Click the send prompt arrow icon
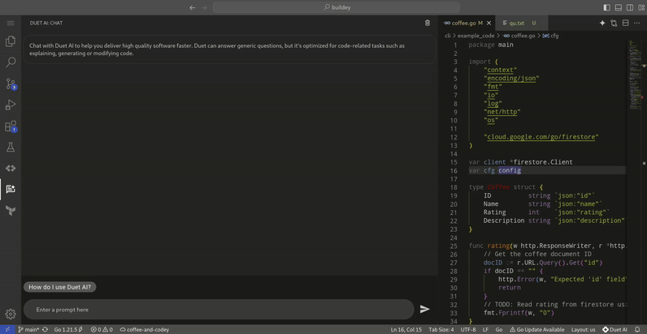Image resolution: width=647 pixels, height=334 pixels. [424, 309]
